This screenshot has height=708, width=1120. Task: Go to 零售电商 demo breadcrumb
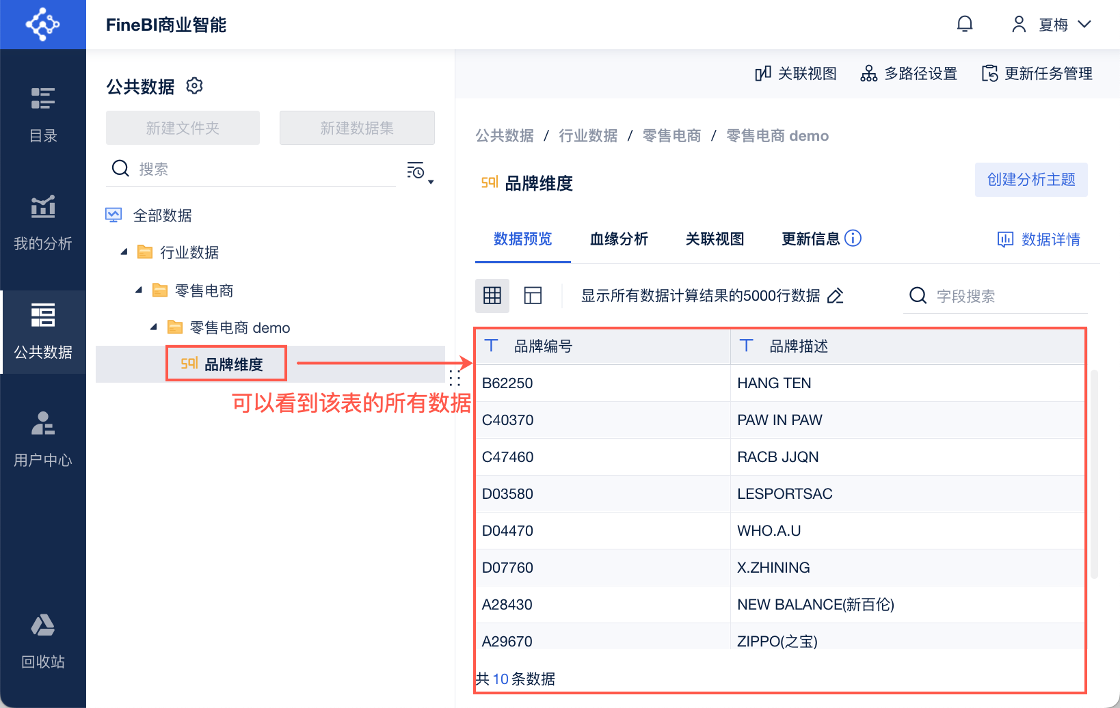click(x=777, y=136)
